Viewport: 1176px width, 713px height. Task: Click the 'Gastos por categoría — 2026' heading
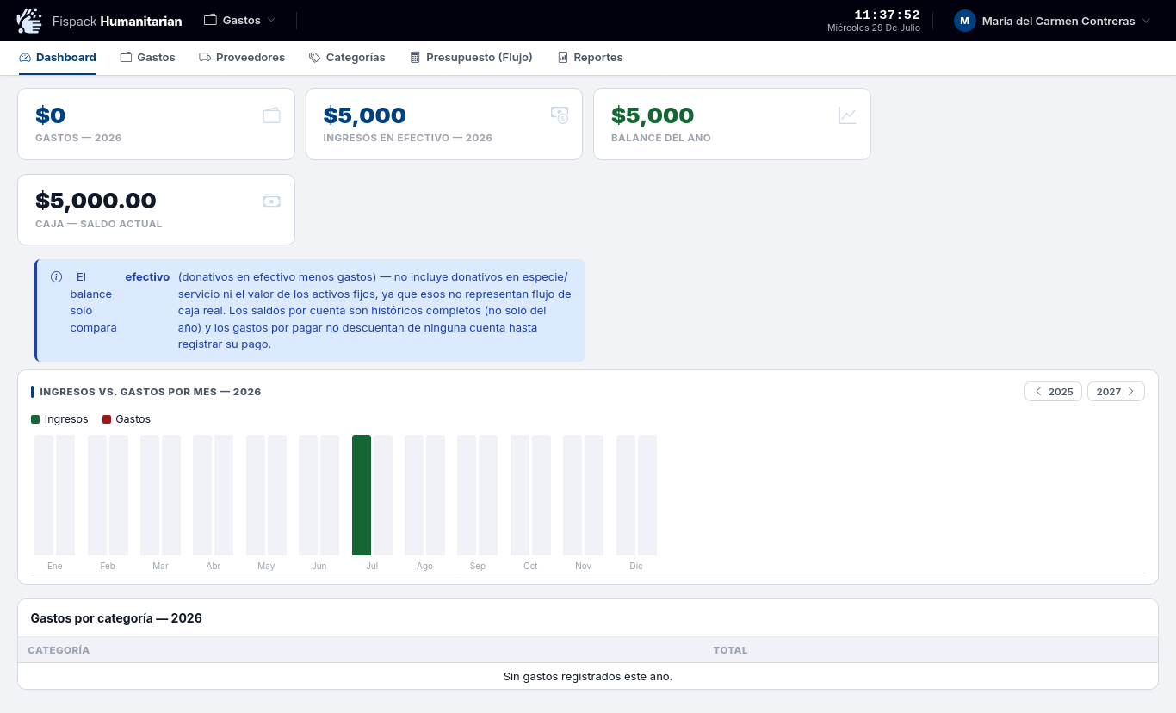click(x=116, y=618)
